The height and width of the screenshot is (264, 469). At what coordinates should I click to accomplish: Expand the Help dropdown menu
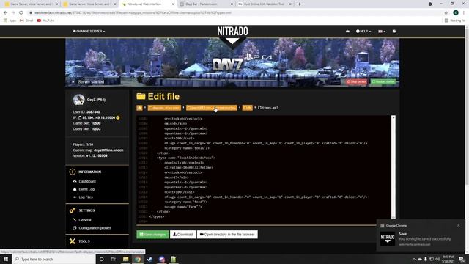pyautogui.click(x=363, y=31)
